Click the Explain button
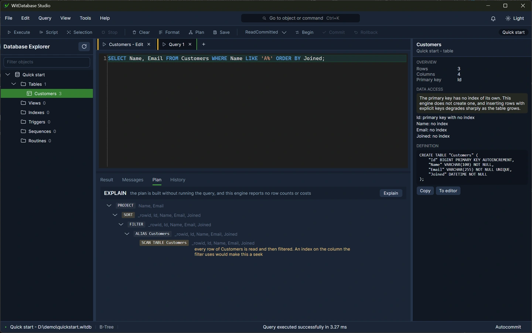This screenshot has height=333, width=532. tap(391, 193)
